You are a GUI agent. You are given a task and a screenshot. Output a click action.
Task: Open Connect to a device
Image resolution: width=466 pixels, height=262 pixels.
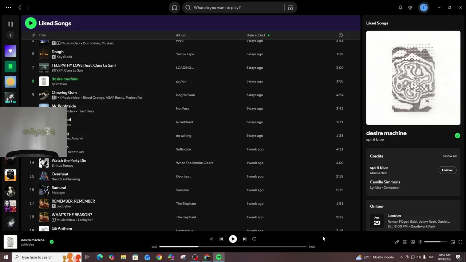pos(412,242)
